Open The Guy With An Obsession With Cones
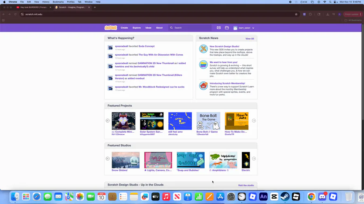The width and height of the screenshot is (364, 204). (x=161, y=55)
